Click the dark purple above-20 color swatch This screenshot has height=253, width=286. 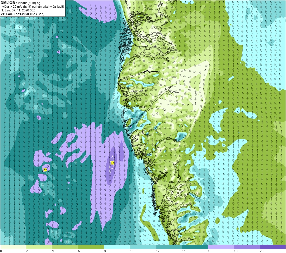tap(273, 247)
